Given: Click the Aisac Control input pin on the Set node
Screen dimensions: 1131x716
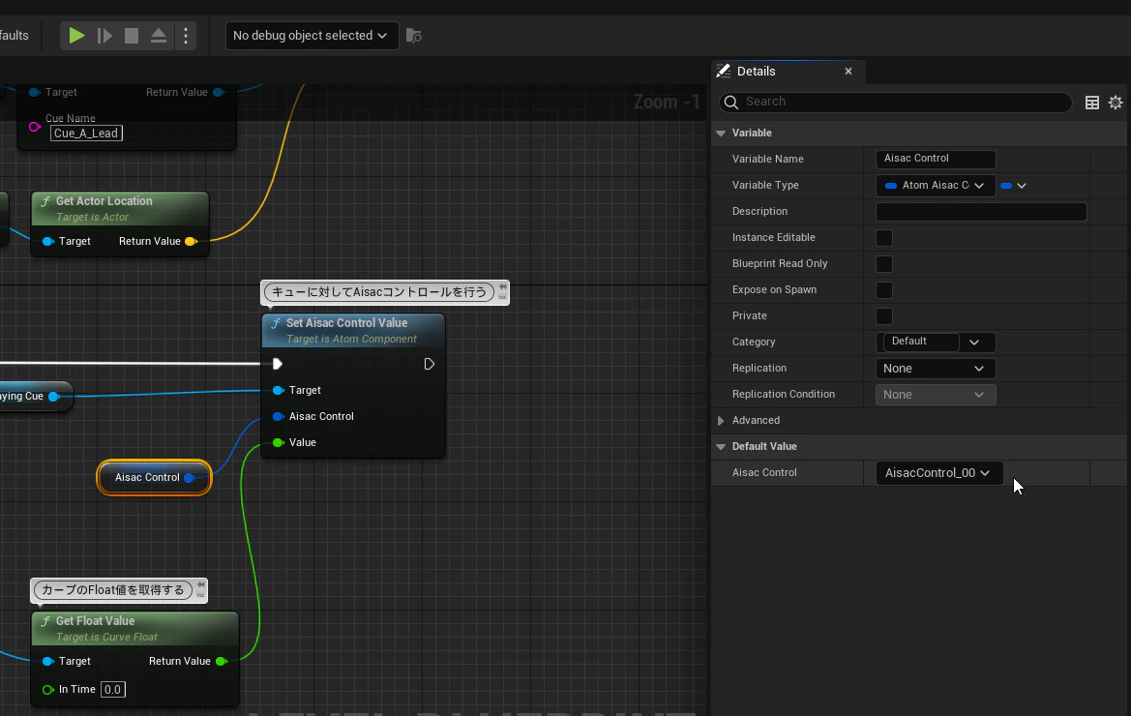Looking at the screenshot, I should (x=278, y=417).
